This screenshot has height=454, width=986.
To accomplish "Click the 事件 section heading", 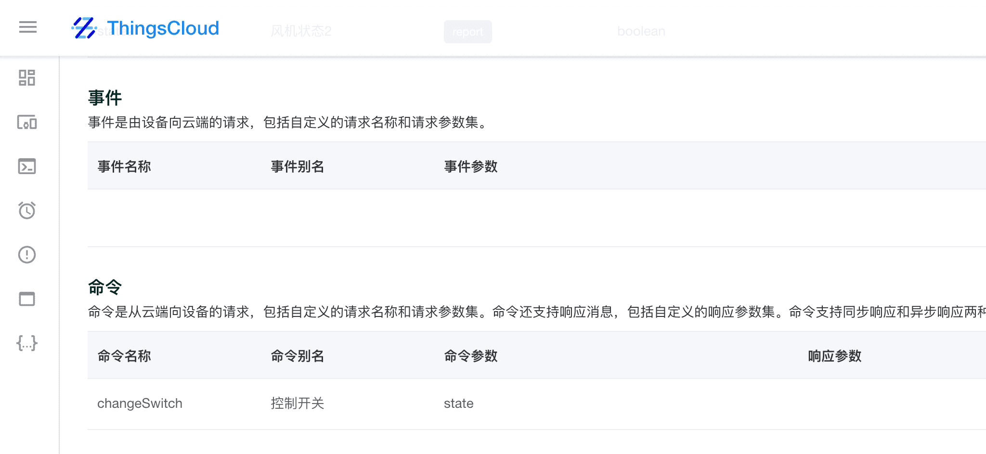I will pos(104,98).
